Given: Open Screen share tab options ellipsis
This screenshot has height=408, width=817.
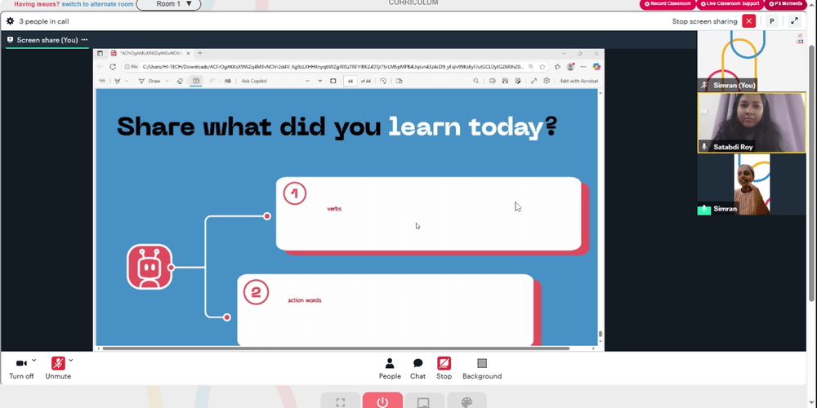Looking at the screenshot, I should click(x=84, y=40).
